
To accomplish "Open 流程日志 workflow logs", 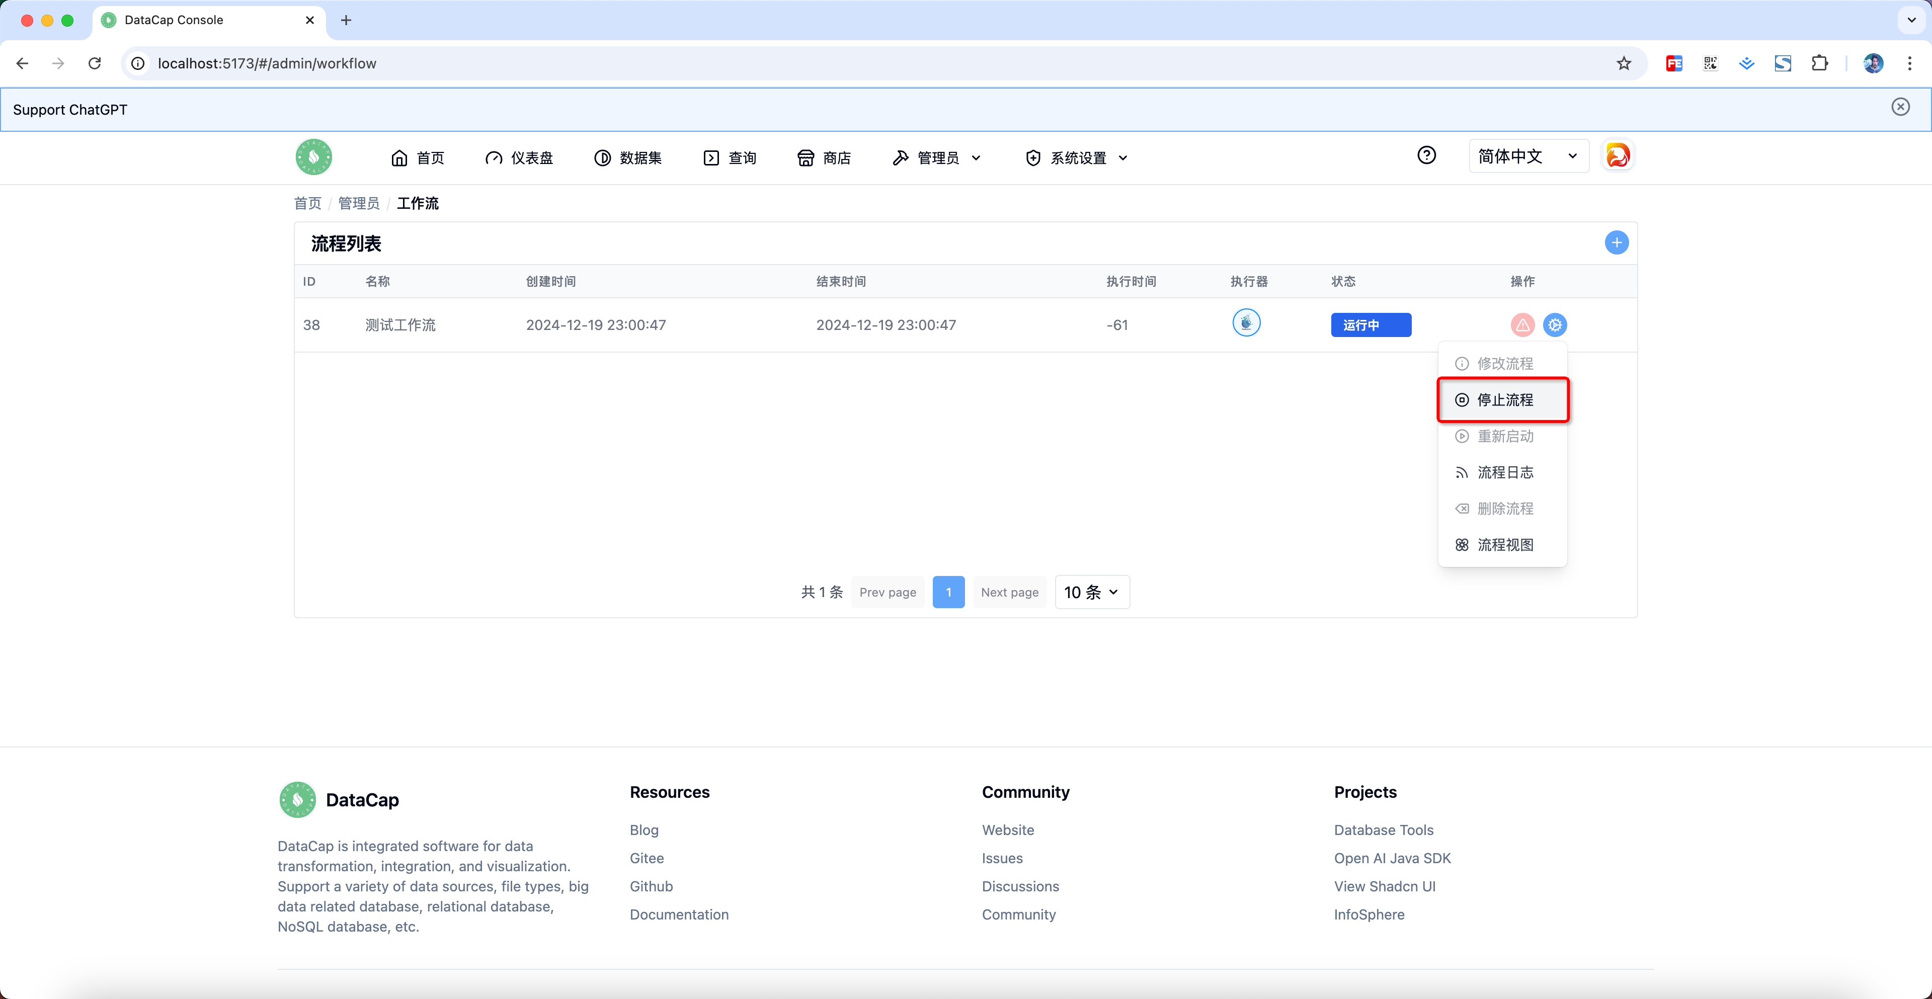I will (x=1502, y=472).
